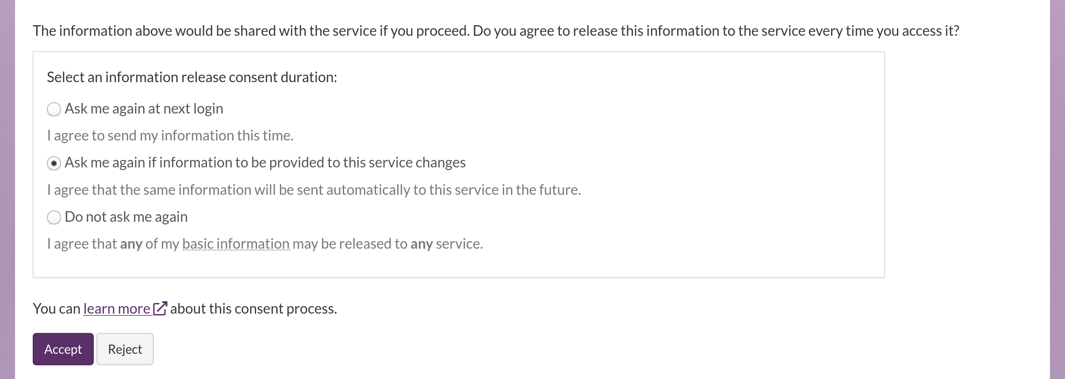This screenshot has height=379, width=1065.
Task: Select the "Ask me again at next login" radio button
Action: (54, 109)
